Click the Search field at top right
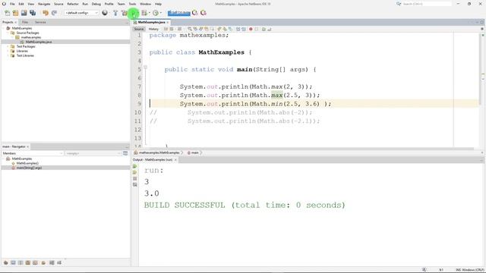The width and height of the screenshot is (486, 273). pos(427,4)
